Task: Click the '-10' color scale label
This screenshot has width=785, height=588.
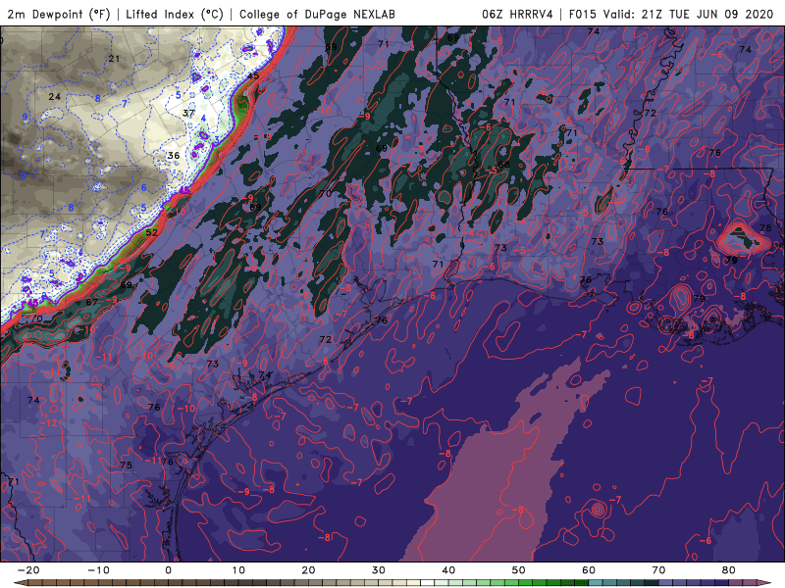Action: pyautogui.click(x=98, y=570)
